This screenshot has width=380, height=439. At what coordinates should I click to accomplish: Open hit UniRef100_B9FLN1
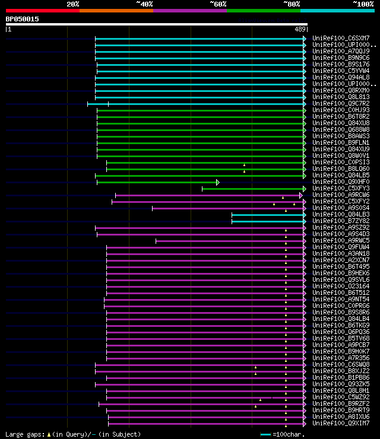(341, 142)
